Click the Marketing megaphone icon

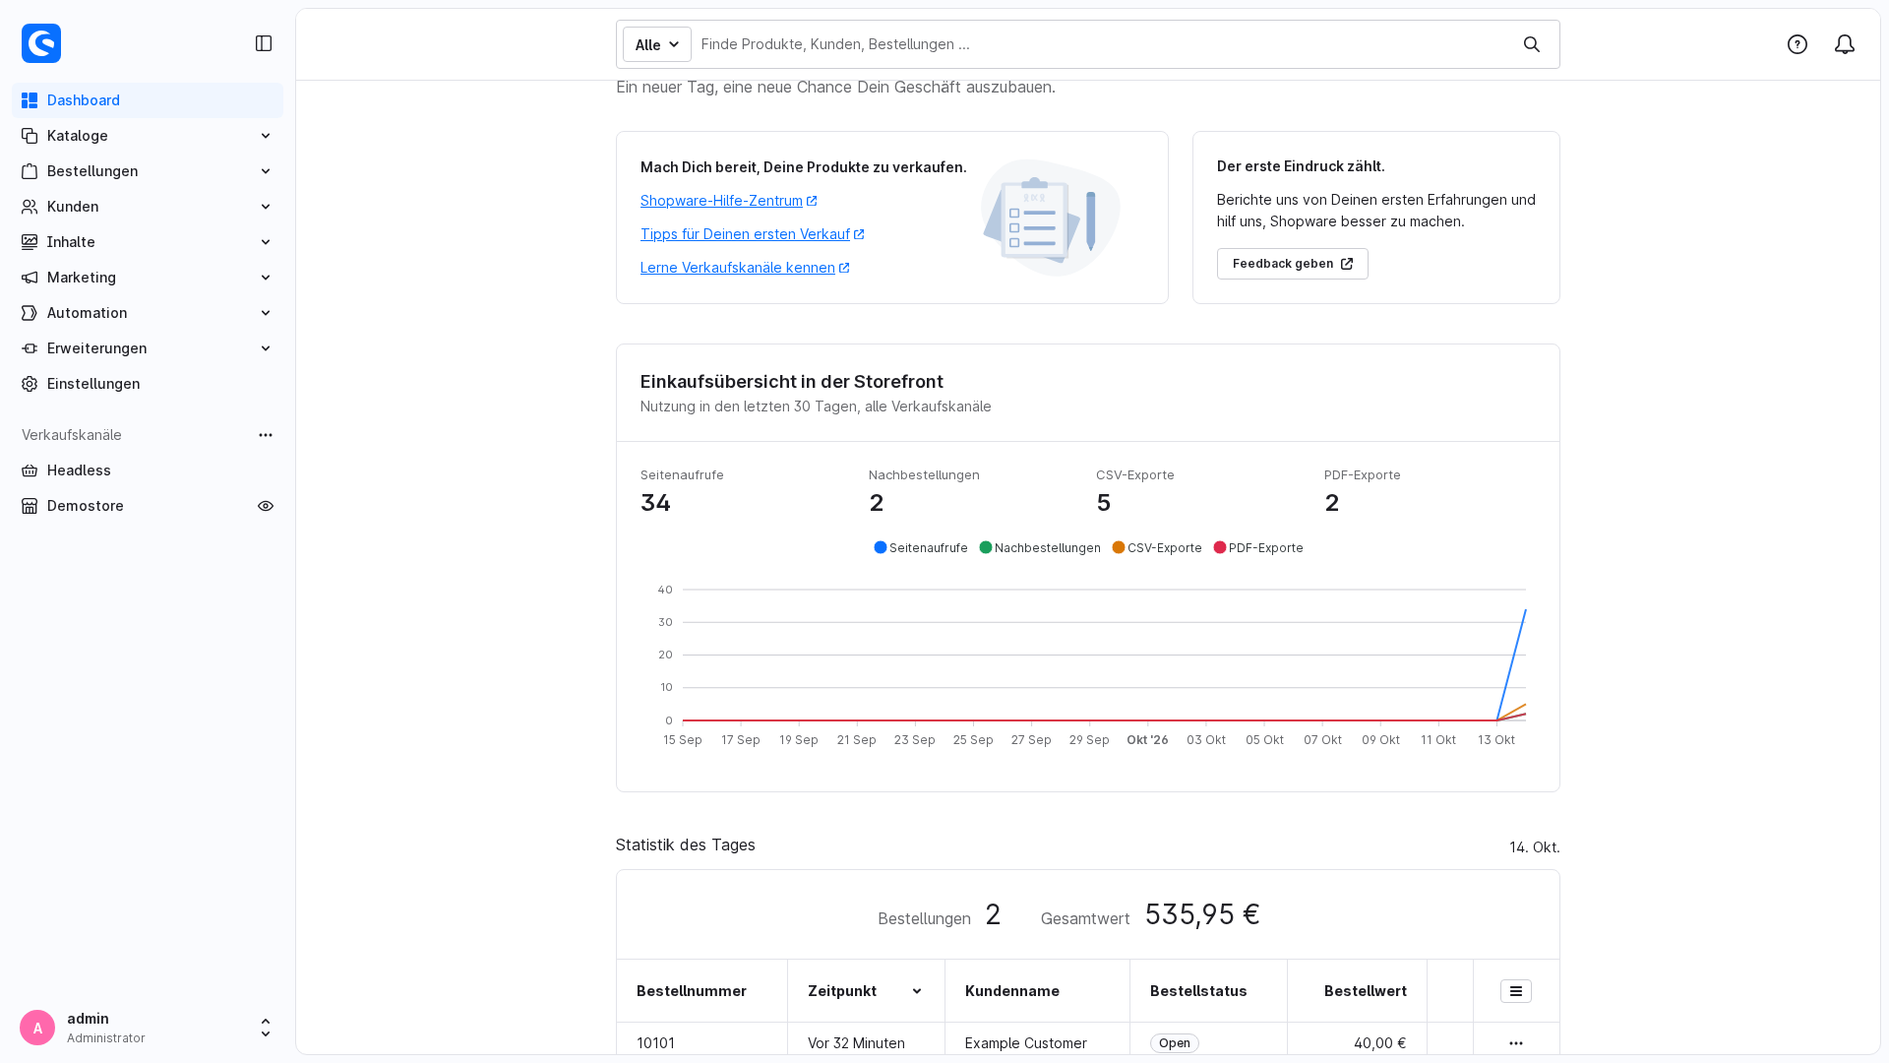pos(30,278)
